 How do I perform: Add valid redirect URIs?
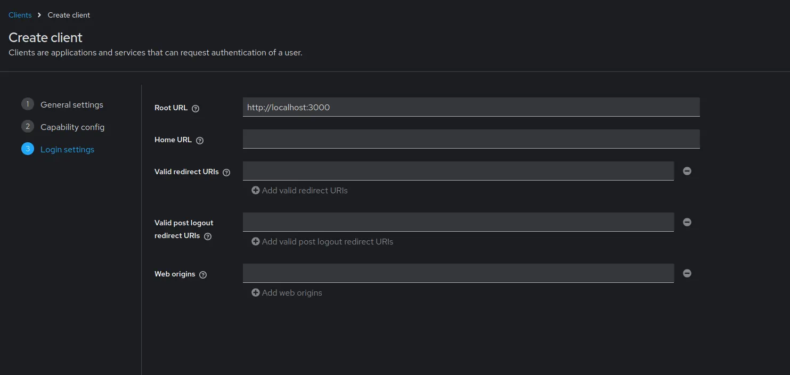tap(299, 190)
